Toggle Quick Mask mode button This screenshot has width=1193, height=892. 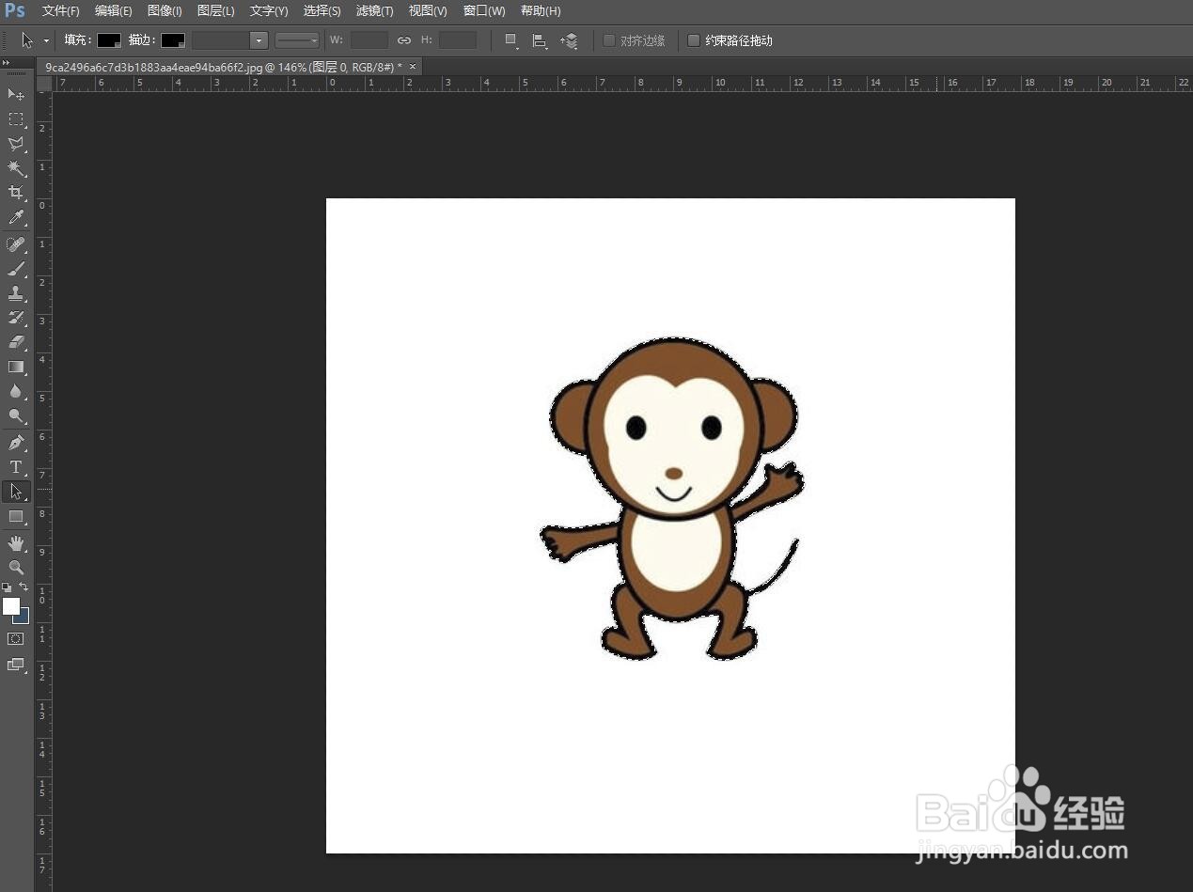[x=16, y=638]
